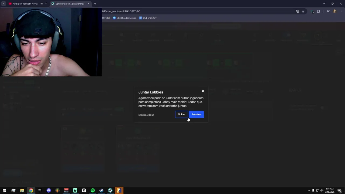The image size is (345, 194).
Task: Open the Chrome profile avatar
Action: pyautogui.click(x=334, y=11)
